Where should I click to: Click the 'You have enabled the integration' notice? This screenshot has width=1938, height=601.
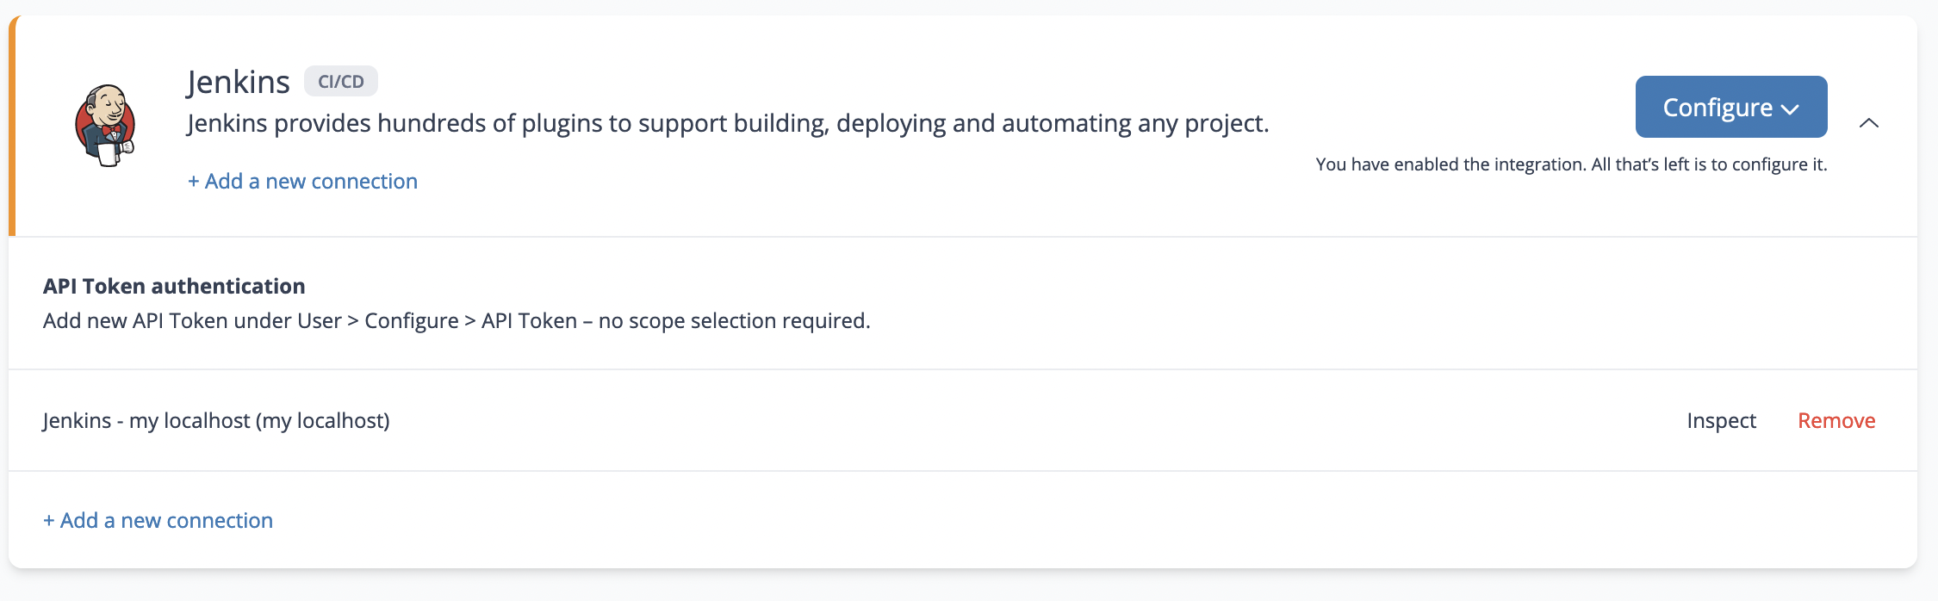pyautogui.click(x=1570, y=164)
